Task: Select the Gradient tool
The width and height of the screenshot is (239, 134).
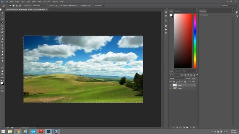Action: click(2, 48)
